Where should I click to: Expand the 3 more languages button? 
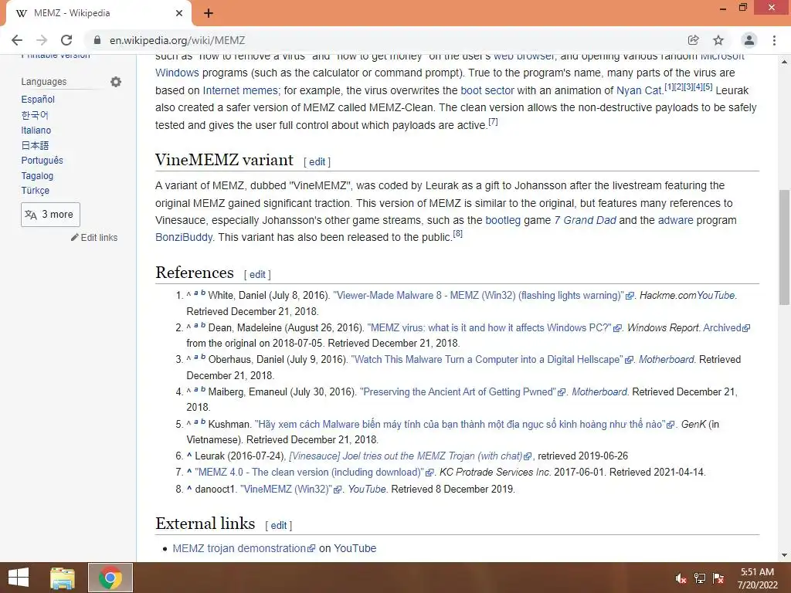[x=50, y=215]
